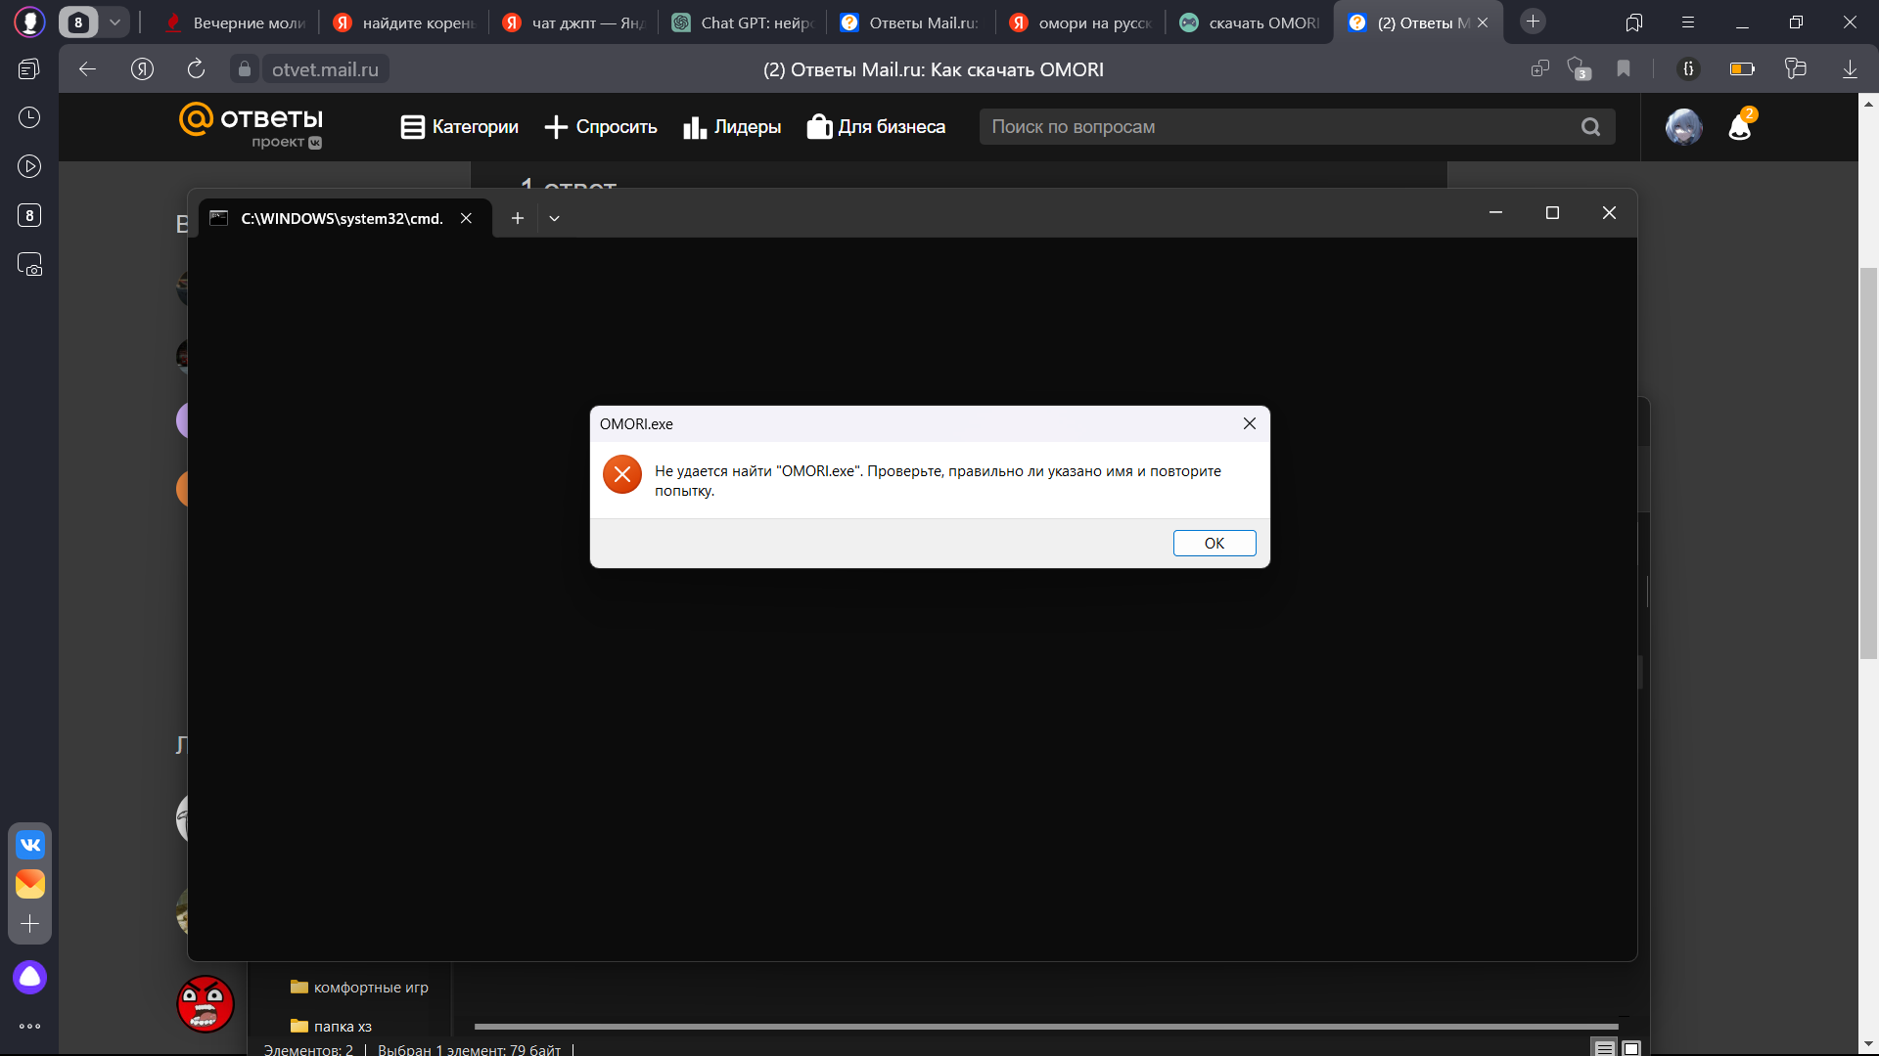Launch Alice assistant purple icon
Viewport: 1879px width, 1056px height.
pos(30,977)
